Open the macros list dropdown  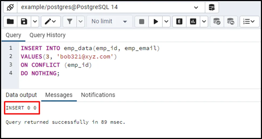coord(249,21)
